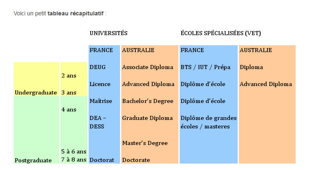Click the UNIVERSITÉS column heading
This screenshot has height=170, width=315.
tap(108, 33)
